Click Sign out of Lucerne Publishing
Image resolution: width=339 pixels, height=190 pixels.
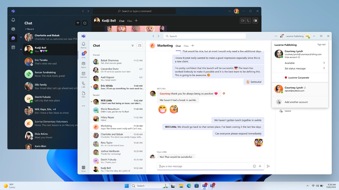pos(321,44)
